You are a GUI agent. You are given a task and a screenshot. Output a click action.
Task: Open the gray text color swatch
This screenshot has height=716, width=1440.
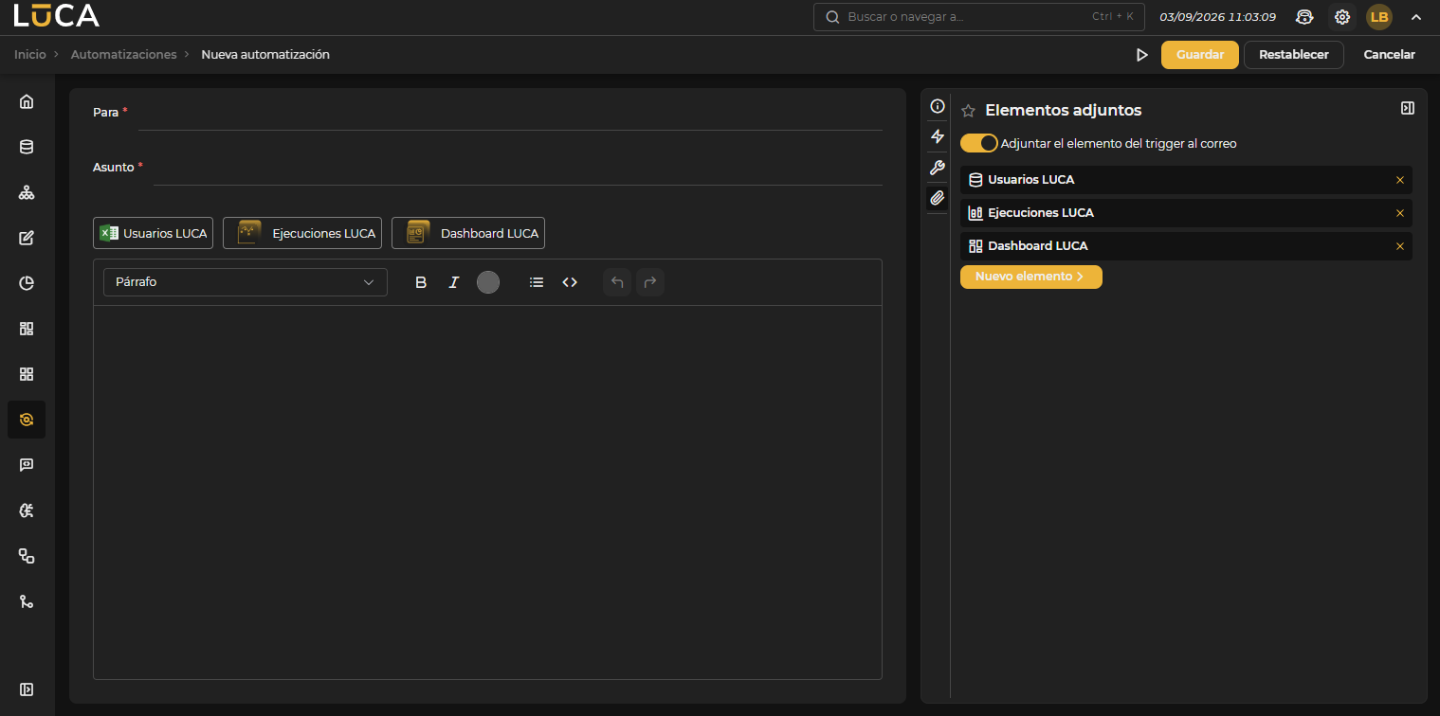click(x=488, y=282)
